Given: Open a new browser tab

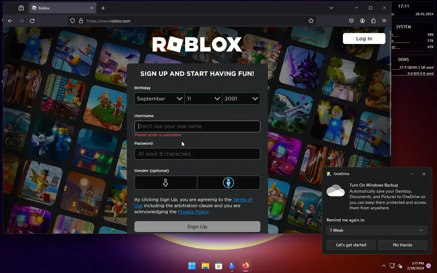Looking at the screenshot, I should click(103, 8).
